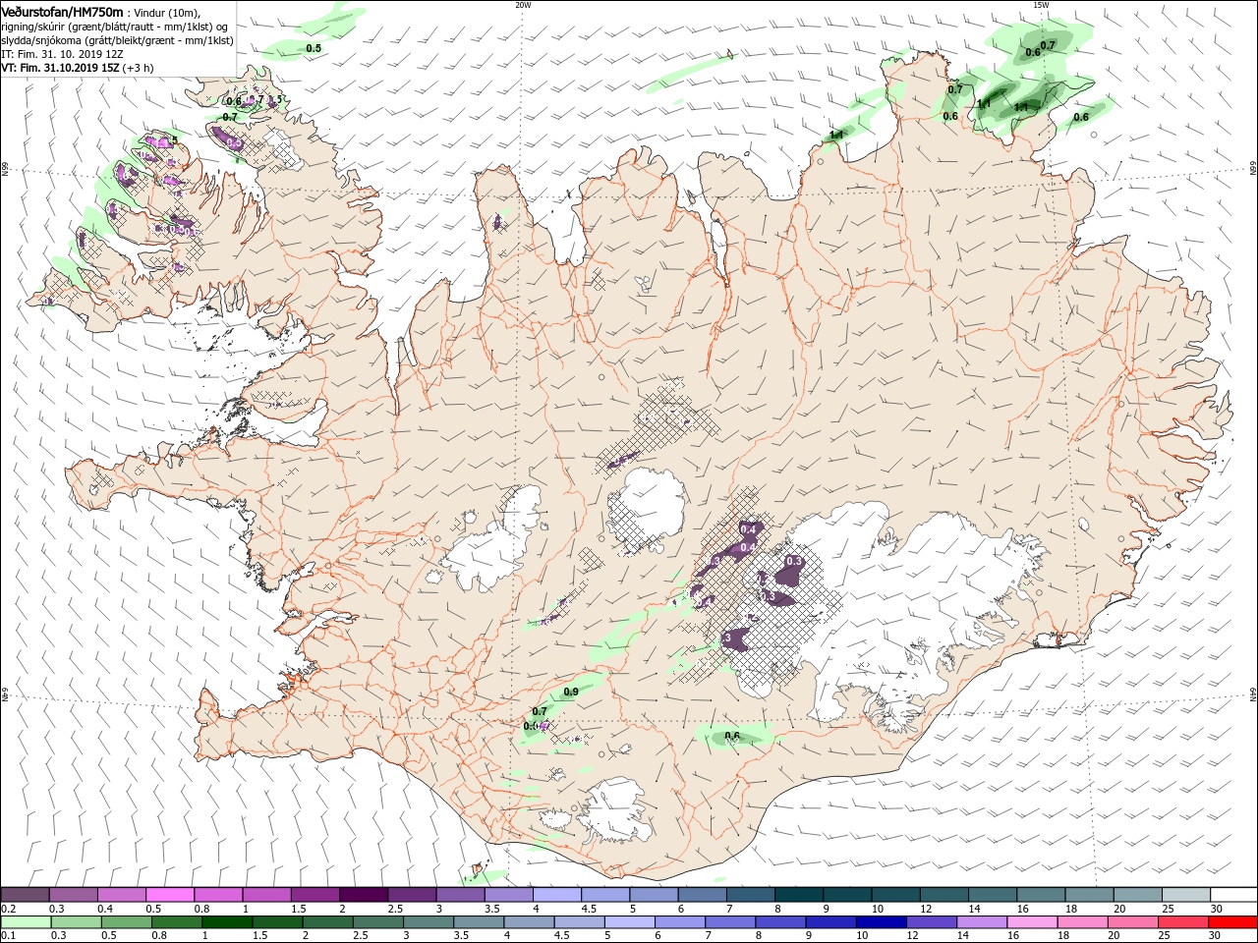Choose the light periwinkle swatch starting at 4 in the upper scale

[x=557, y=895]
